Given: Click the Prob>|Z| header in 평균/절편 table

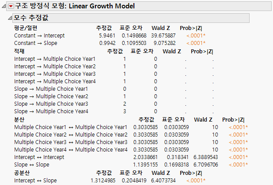Looking at the screenshot, I should [x=191, y=28].
